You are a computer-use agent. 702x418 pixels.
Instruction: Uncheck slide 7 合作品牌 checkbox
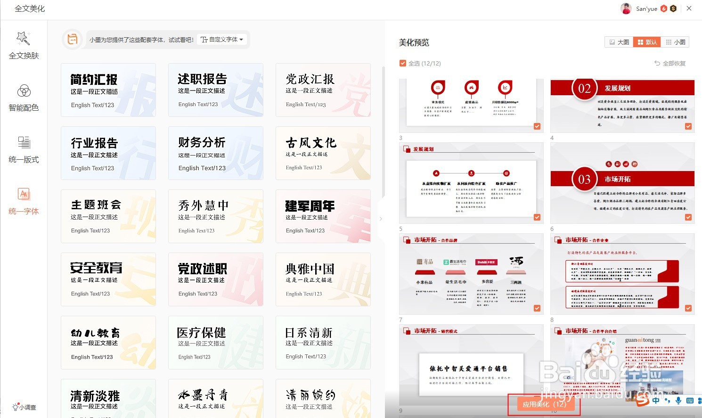click(x=537, y=308)
